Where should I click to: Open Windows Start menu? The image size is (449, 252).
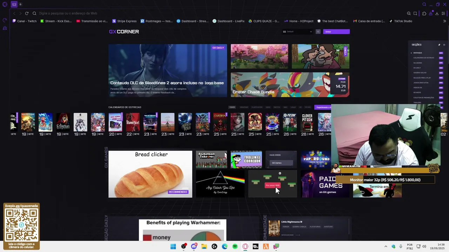(x=173, y=246)
